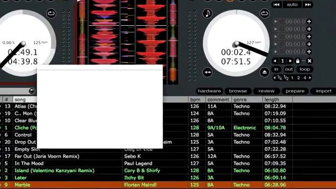Select the 2 beat auto-loop

298,78
